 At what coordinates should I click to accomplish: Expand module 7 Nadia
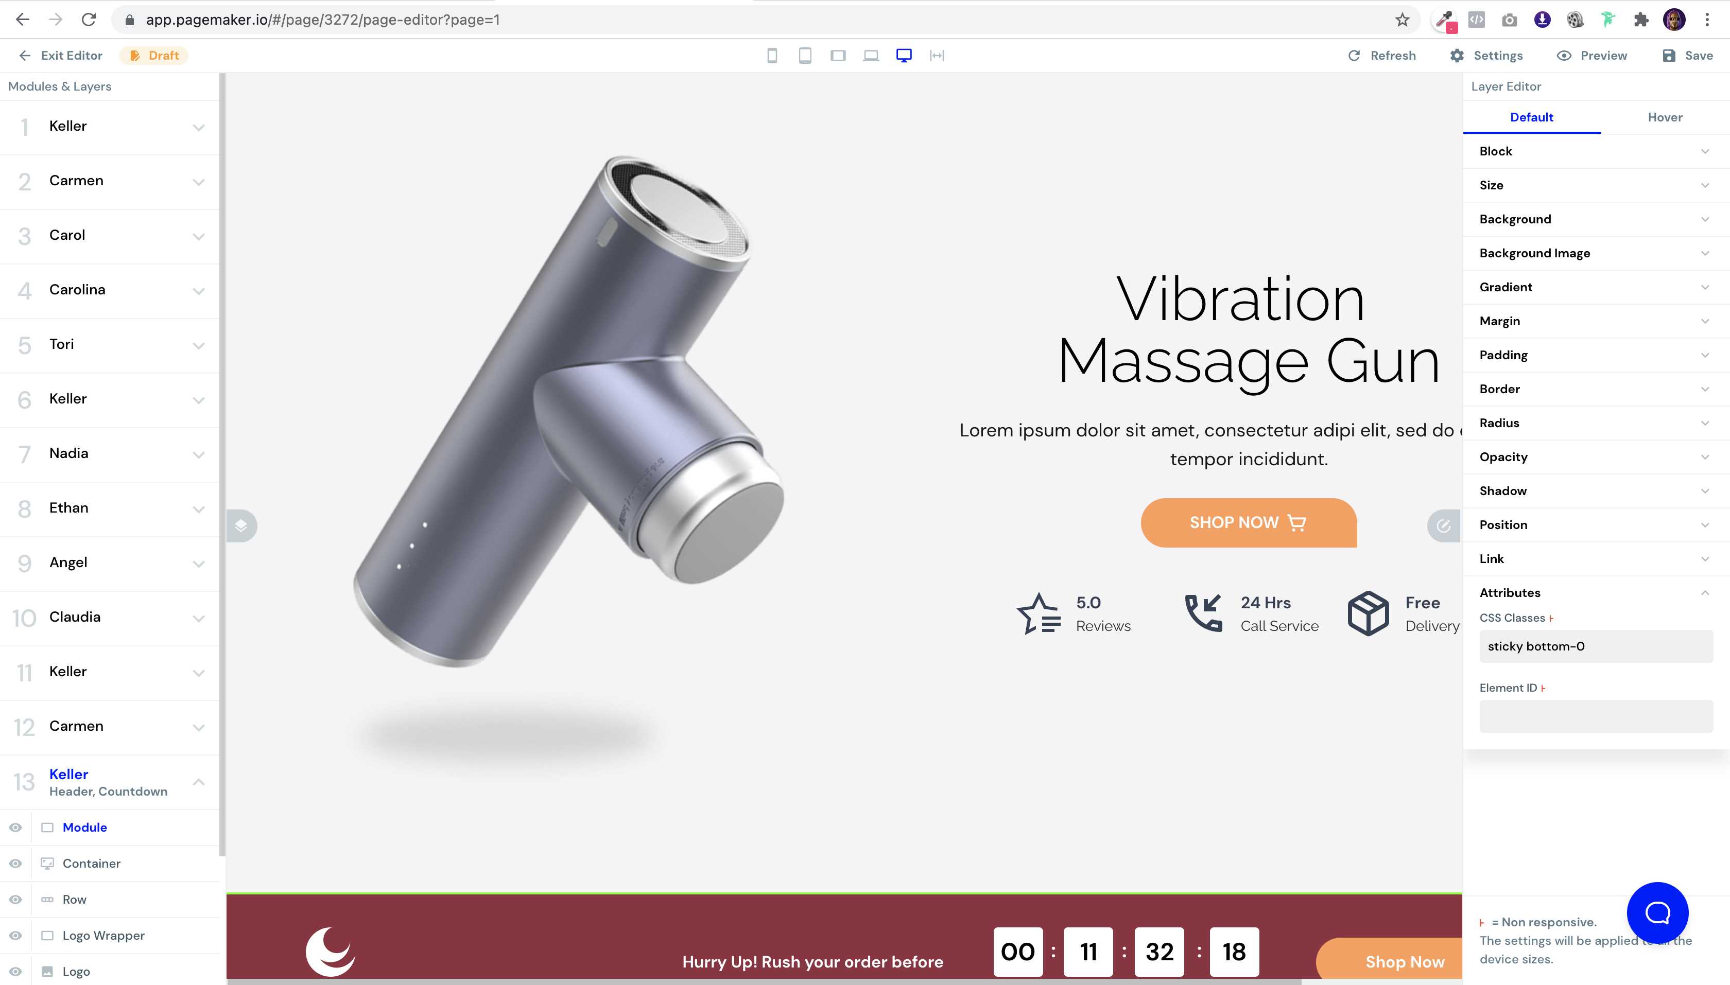coord(198,454)
